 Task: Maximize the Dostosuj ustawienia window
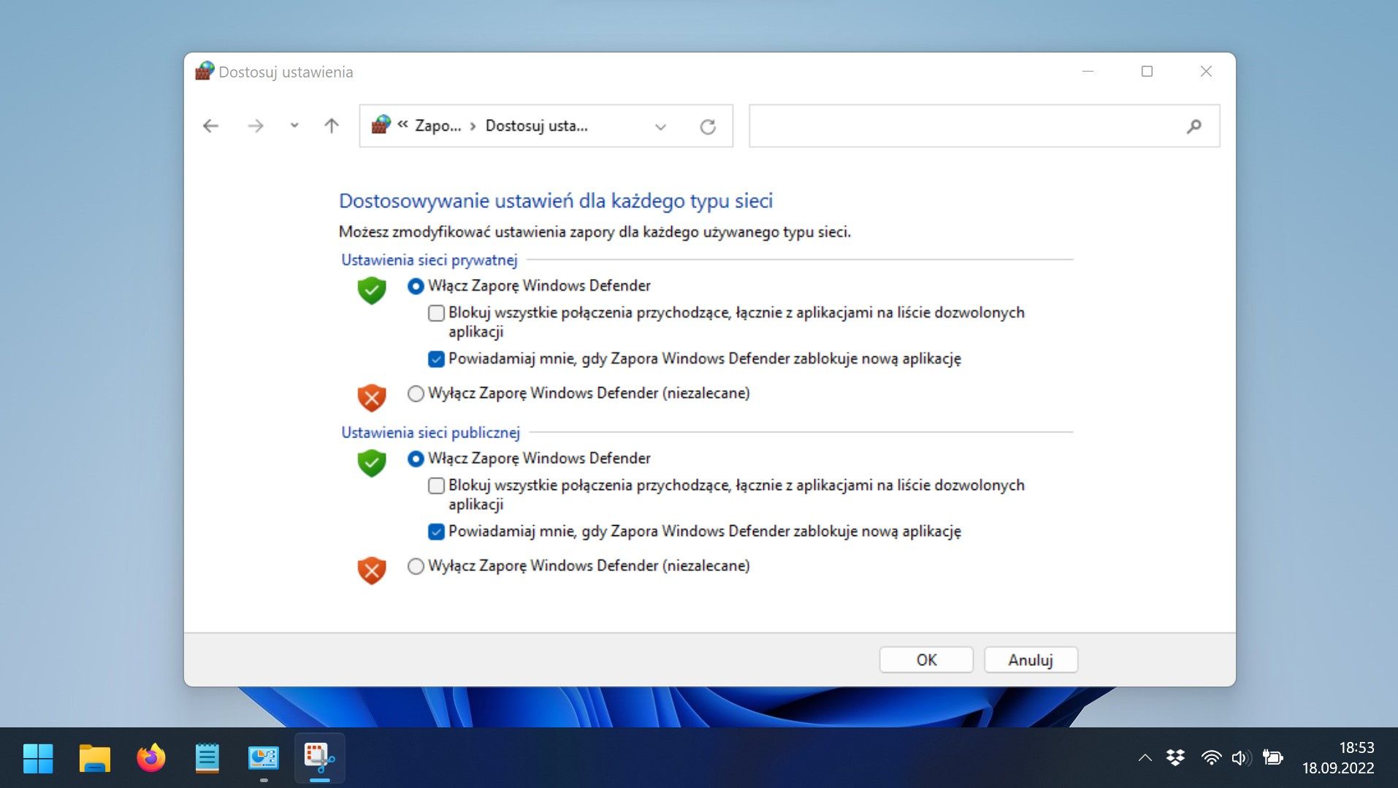pyautogui.click(x=1147, y=72)
